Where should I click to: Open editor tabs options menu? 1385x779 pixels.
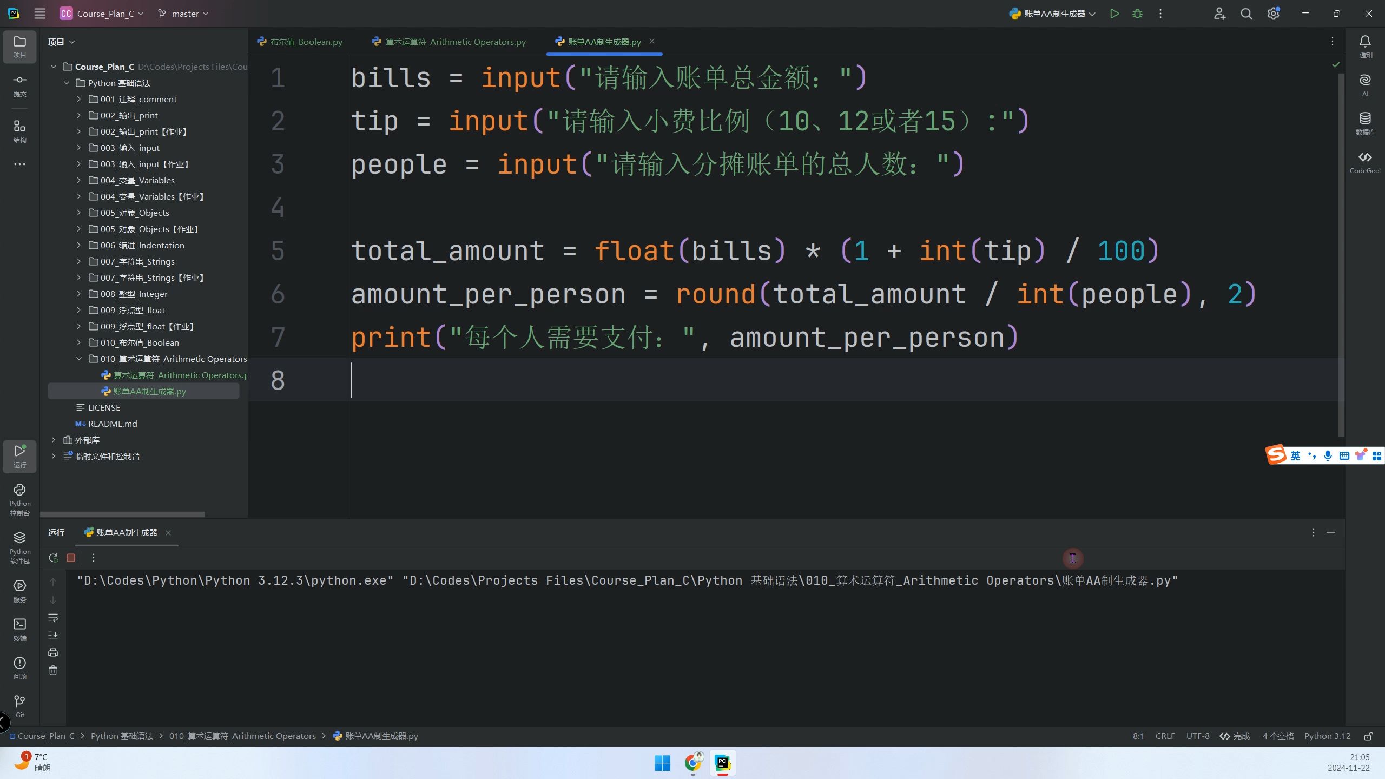pyautogui.click(x=1333, y=41)
